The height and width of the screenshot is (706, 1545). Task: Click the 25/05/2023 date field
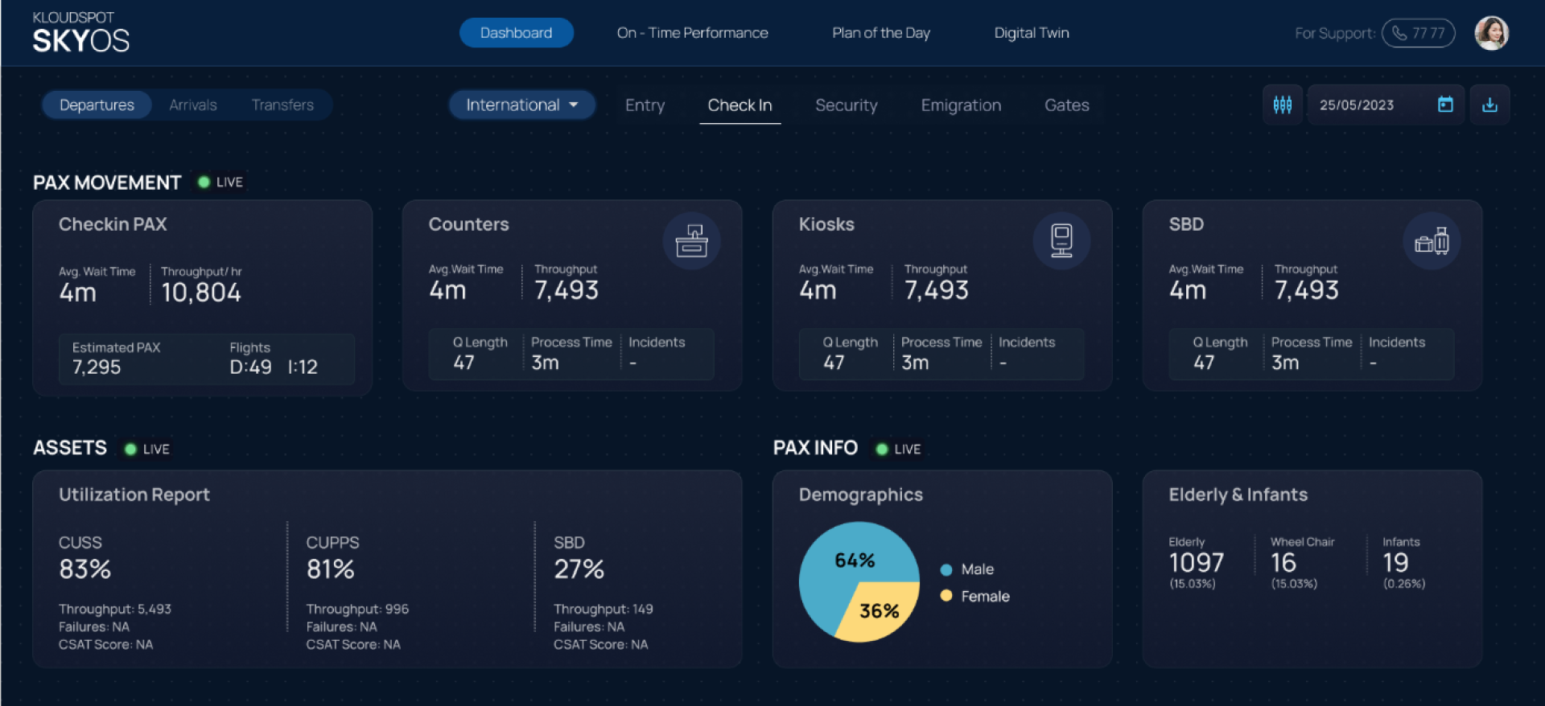(1357, 105)
